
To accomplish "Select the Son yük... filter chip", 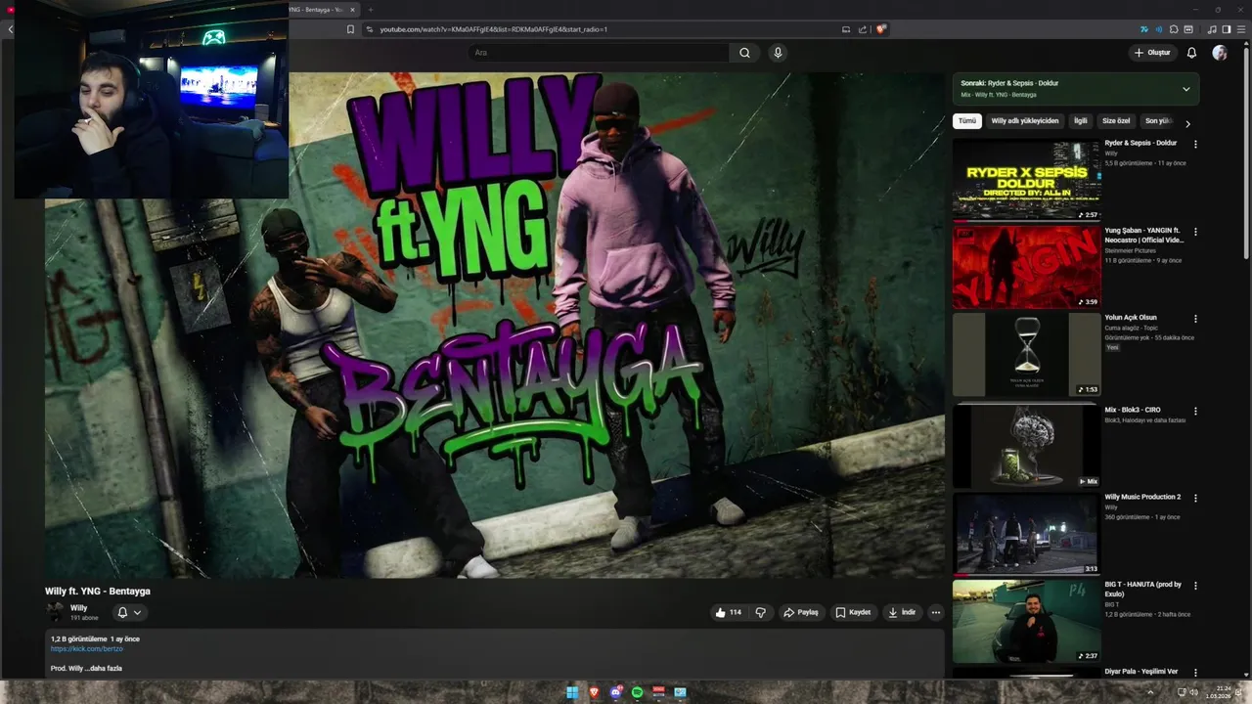I will point(1158,121).
